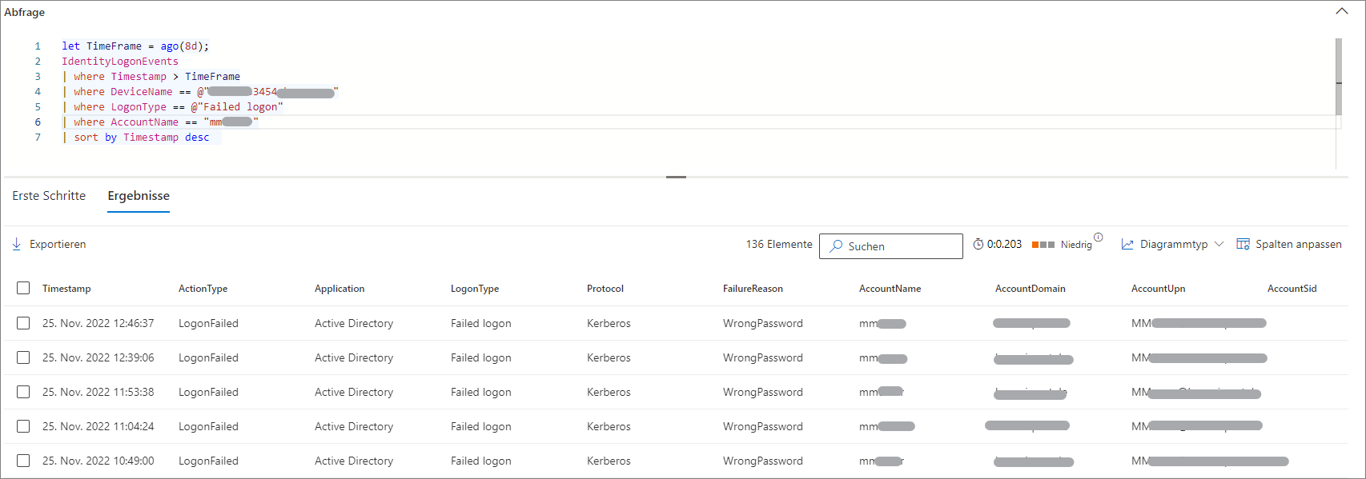Click the resource usage bars indicator
The image size is (1366, 479).
pyautogui.click(x=1043, y=245)
